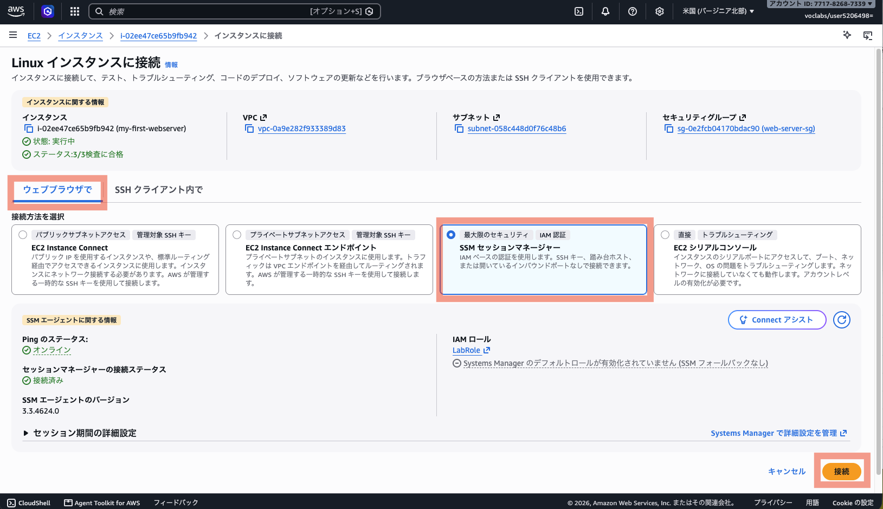This screenshot has height=509, width=883.
Task: Select EC2 Instance Connect エンドポイント radio option
Action: [x=237, y=235]
